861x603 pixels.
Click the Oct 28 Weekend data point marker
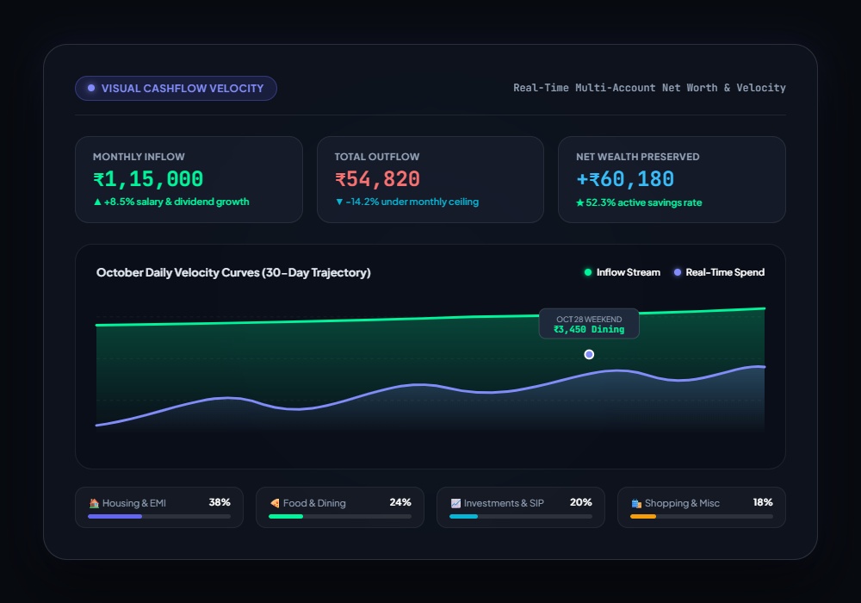(589, 355)
